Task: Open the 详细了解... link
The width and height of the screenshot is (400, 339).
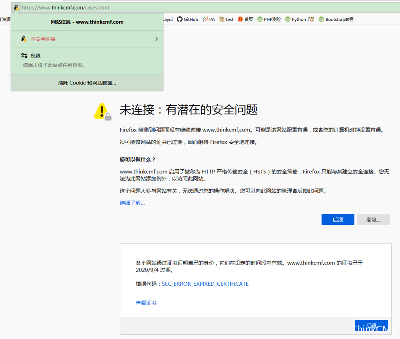Action: [x=132, y=203]
